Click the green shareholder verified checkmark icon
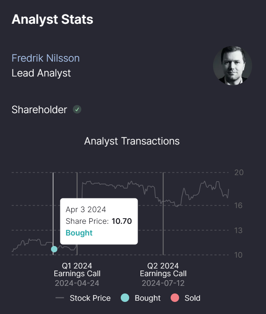This screenshot has height=314, width=266. tap(77, 109)
